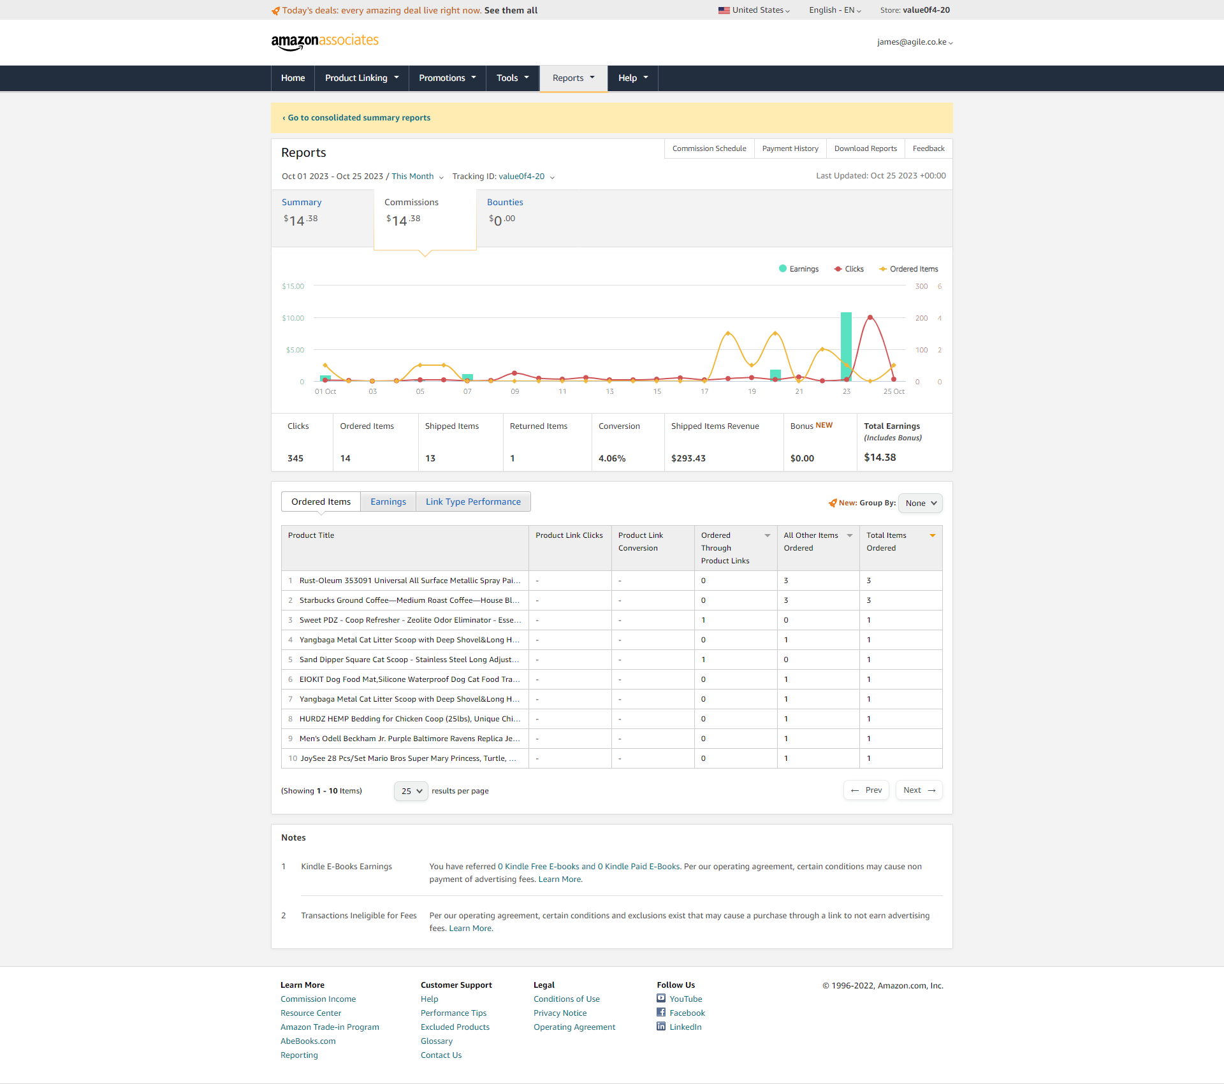Click the Feedback button

coord(928,148)
